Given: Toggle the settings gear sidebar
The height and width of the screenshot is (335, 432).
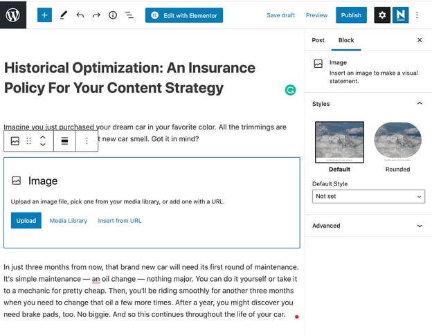Looking at the screenshot, I should tap(382, 15).
